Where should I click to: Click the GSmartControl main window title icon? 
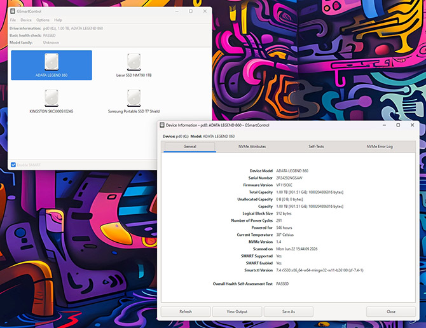[13, 11]
